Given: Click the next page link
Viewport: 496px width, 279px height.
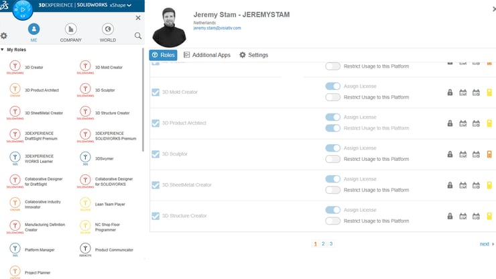Looking at the screenshot, I should click(x=486, y=244).
